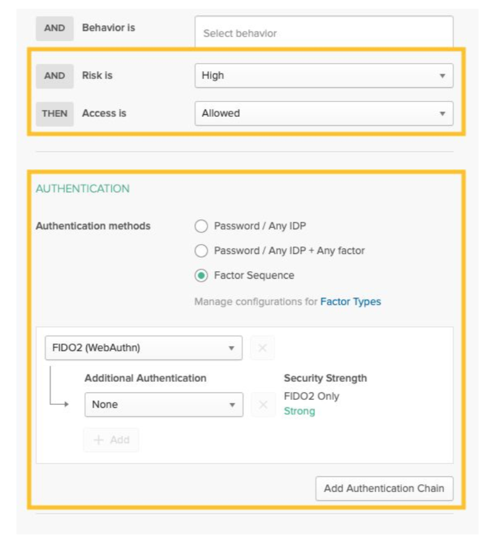Click the AND label next to Behavior is
The width and height of the screenshot is (485, 540).
tap(54, 28)
